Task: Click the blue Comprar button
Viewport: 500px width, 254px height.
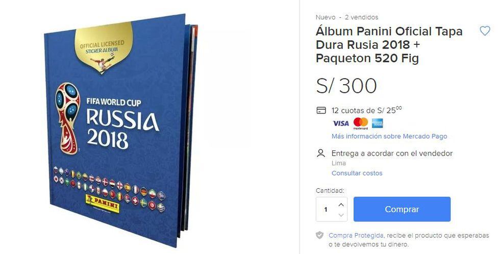Action: pyautogui.click(x=402, y=209)
